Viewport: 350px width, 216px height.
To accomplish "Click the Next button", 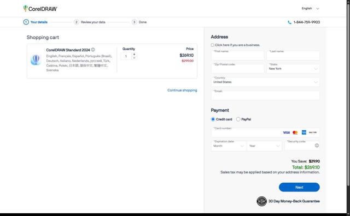I will (299, 187).
